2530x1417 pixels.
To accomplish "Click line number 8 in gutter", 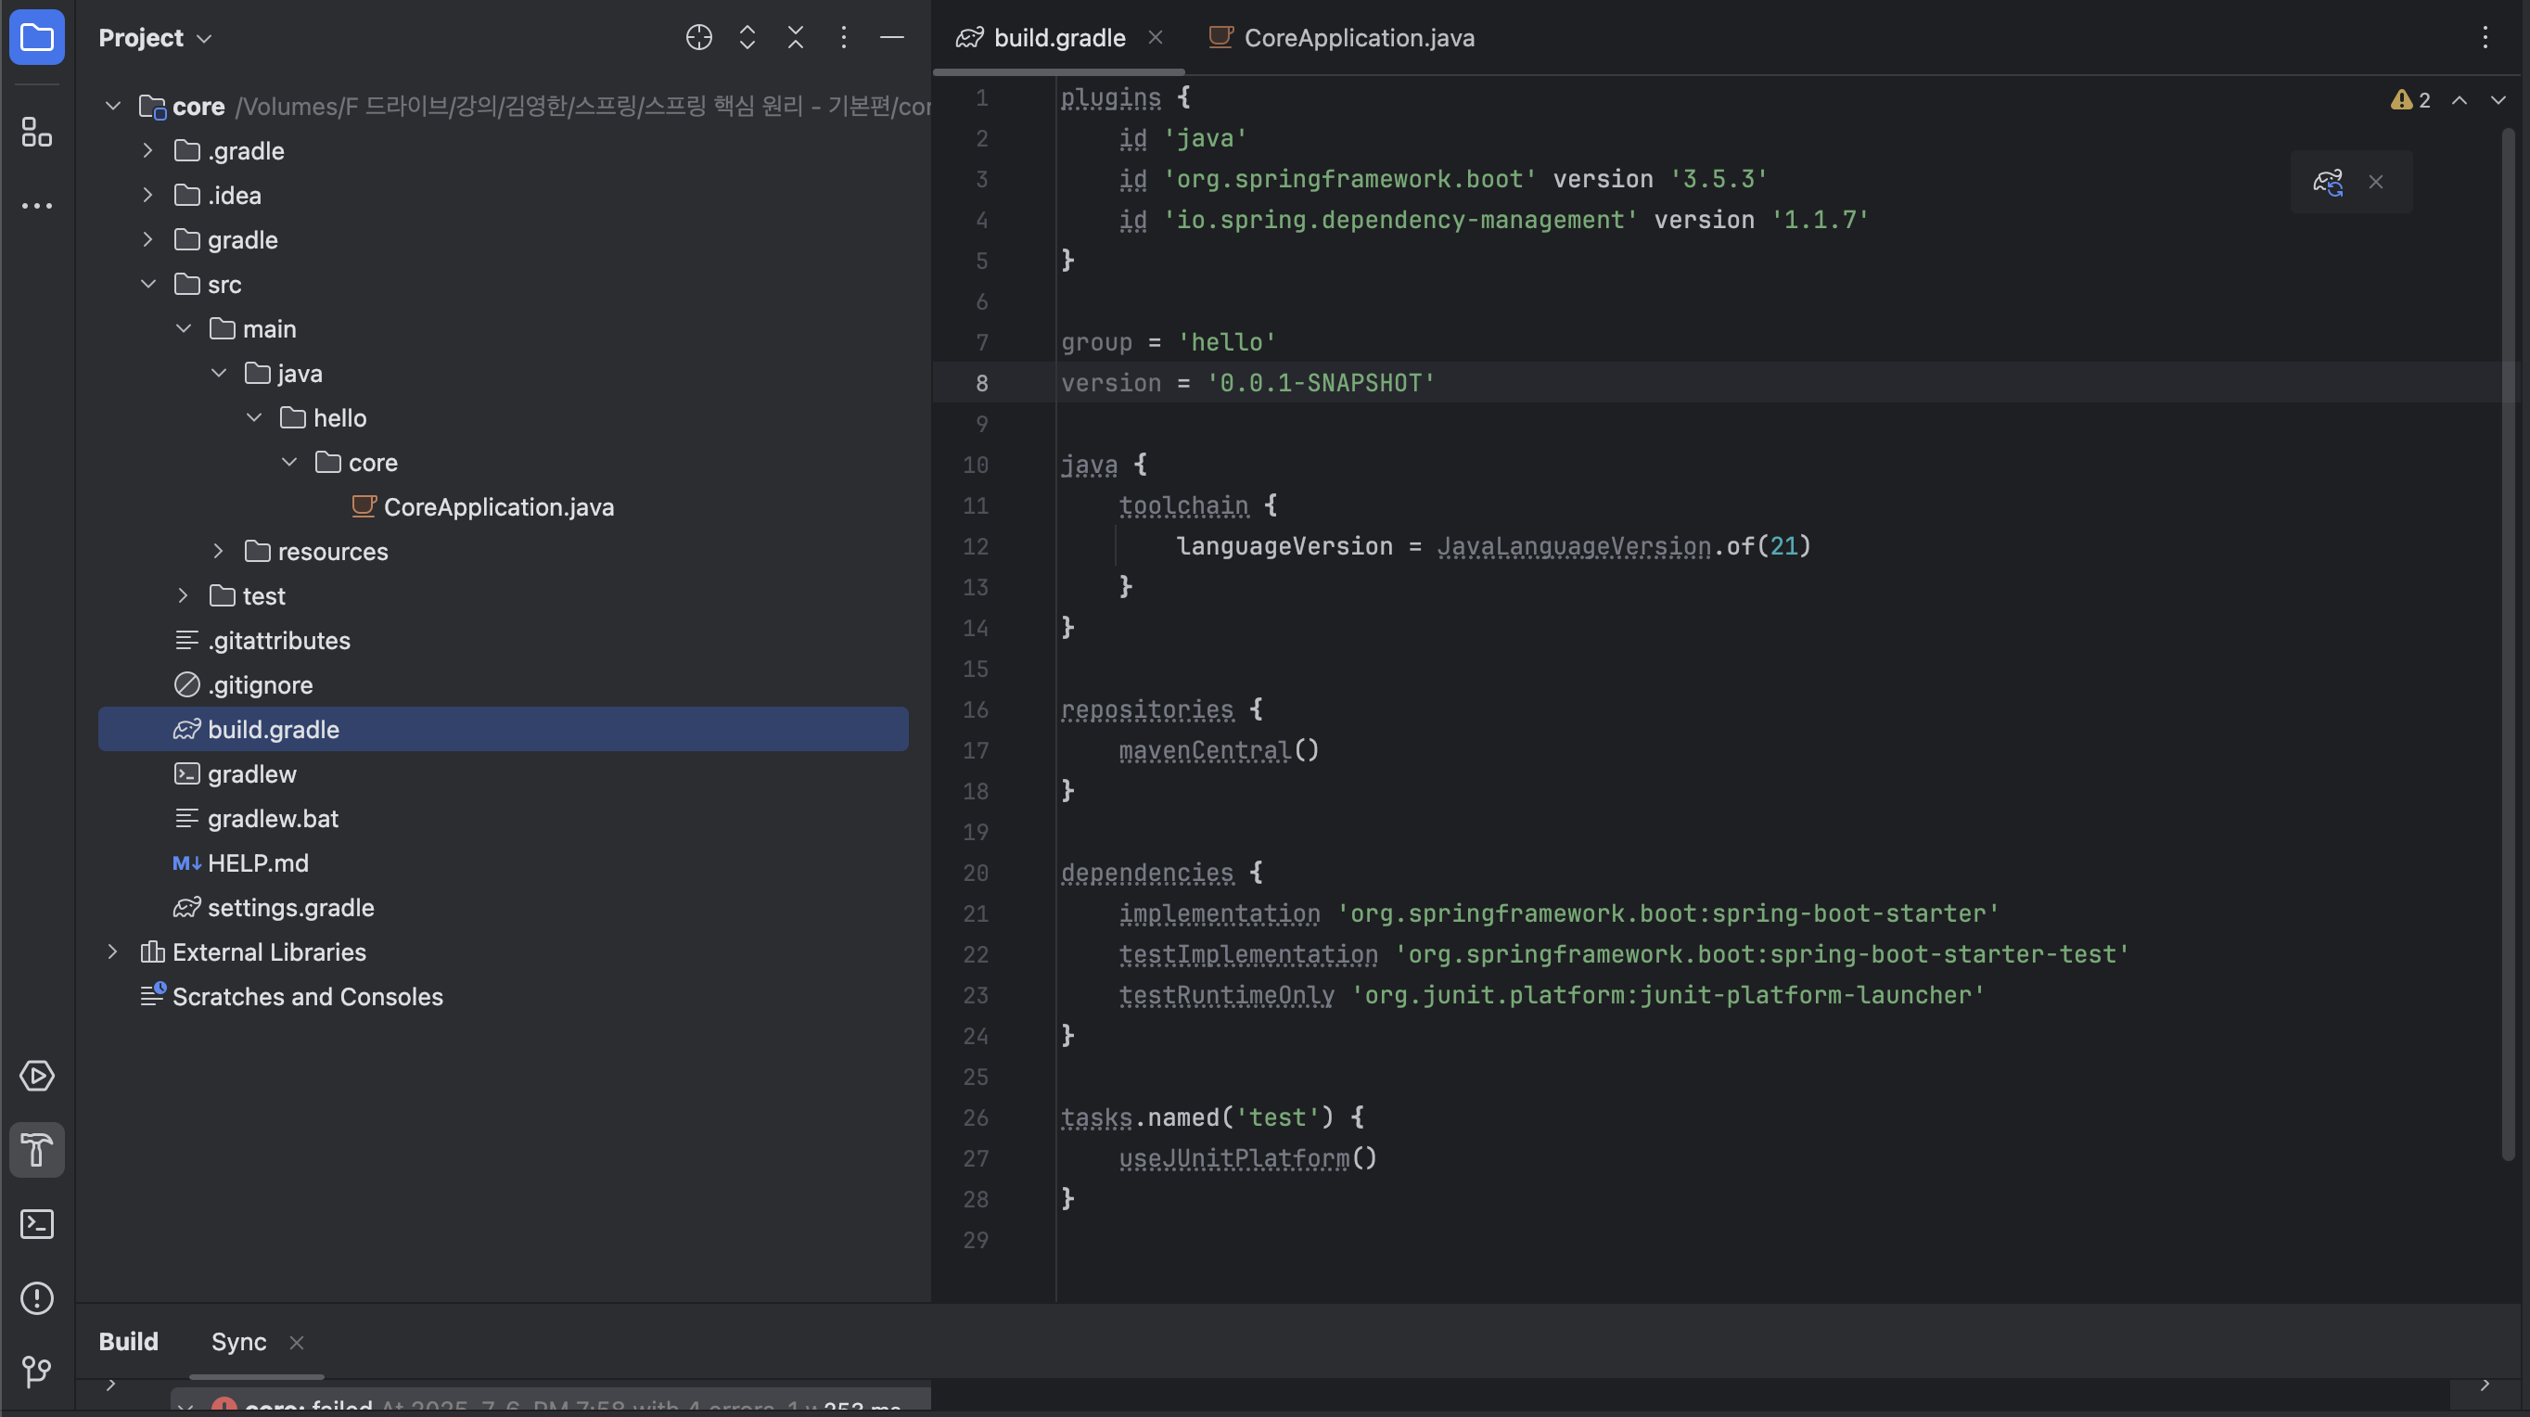I will pyautogui.click(x=981, y=383).
